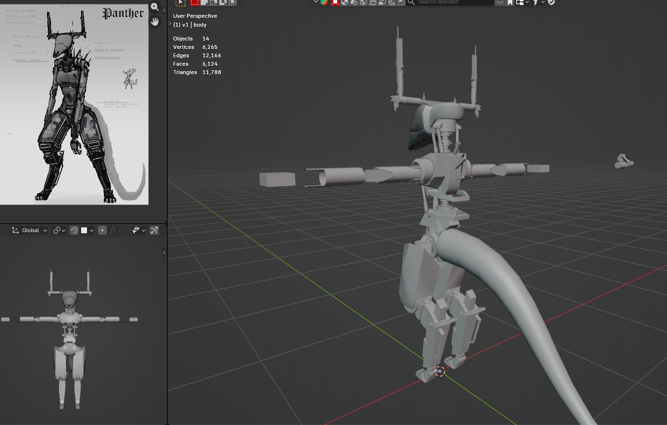Click the User Perspective label
Image resolution: width=667 pixels, height=425 pixels.
(195, 16)
